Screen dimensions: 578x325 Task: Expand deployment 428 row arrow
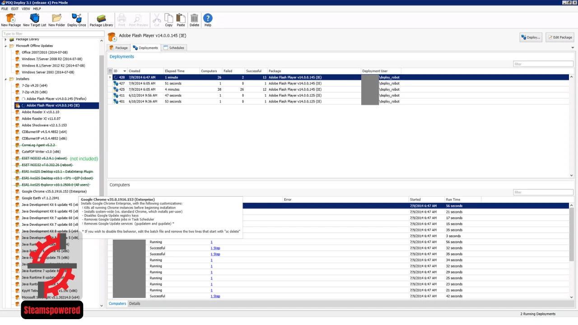point(110,77)
